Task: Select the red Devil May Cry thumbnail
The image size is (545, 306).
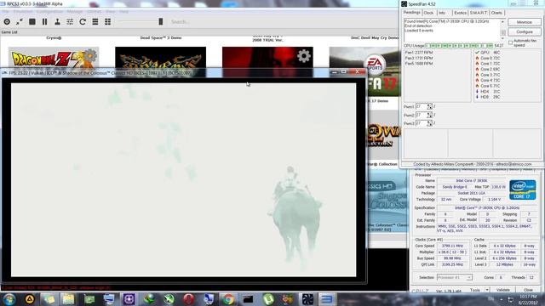Action: [267, 58]
